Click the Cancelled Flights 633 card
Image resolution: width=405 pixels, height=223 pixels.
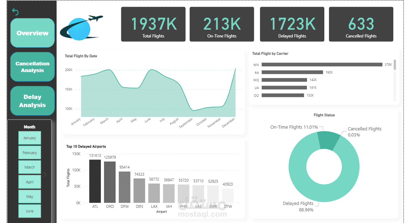tap(361, 24)
